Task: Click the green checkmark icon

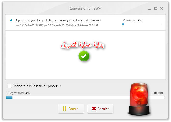Action: pos(84,56)
